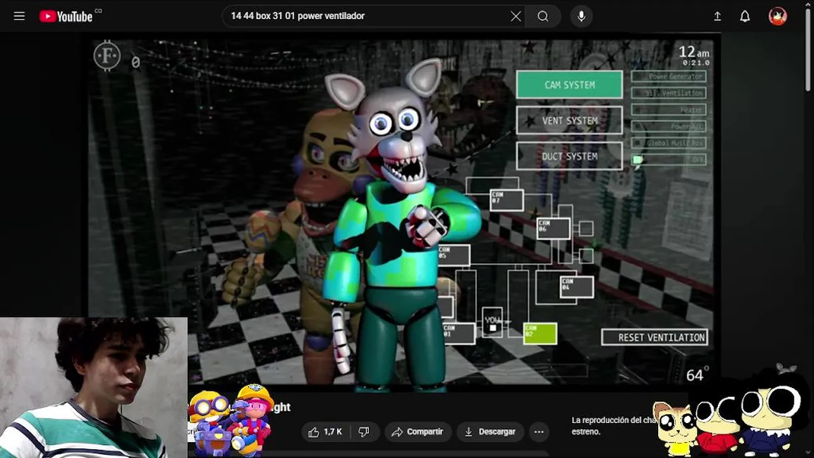Viewport: 814px width, 458px height.
Task: Click the 12 am clock display
Action: point(694,52)
